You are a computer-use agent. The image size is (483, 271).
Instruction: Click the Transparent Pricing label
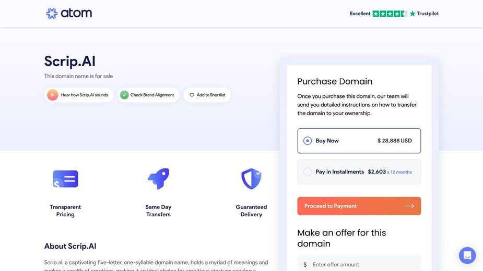(x=65, y=211)
